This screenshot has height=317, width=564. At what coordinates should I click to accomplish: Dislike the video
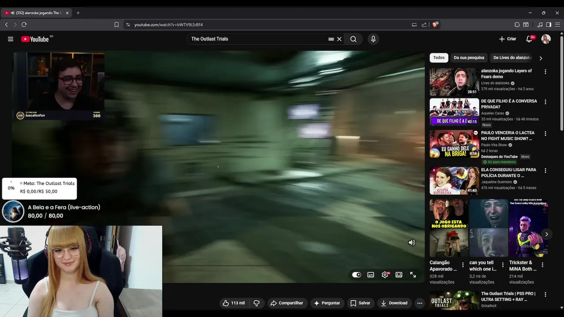(256, 303)
